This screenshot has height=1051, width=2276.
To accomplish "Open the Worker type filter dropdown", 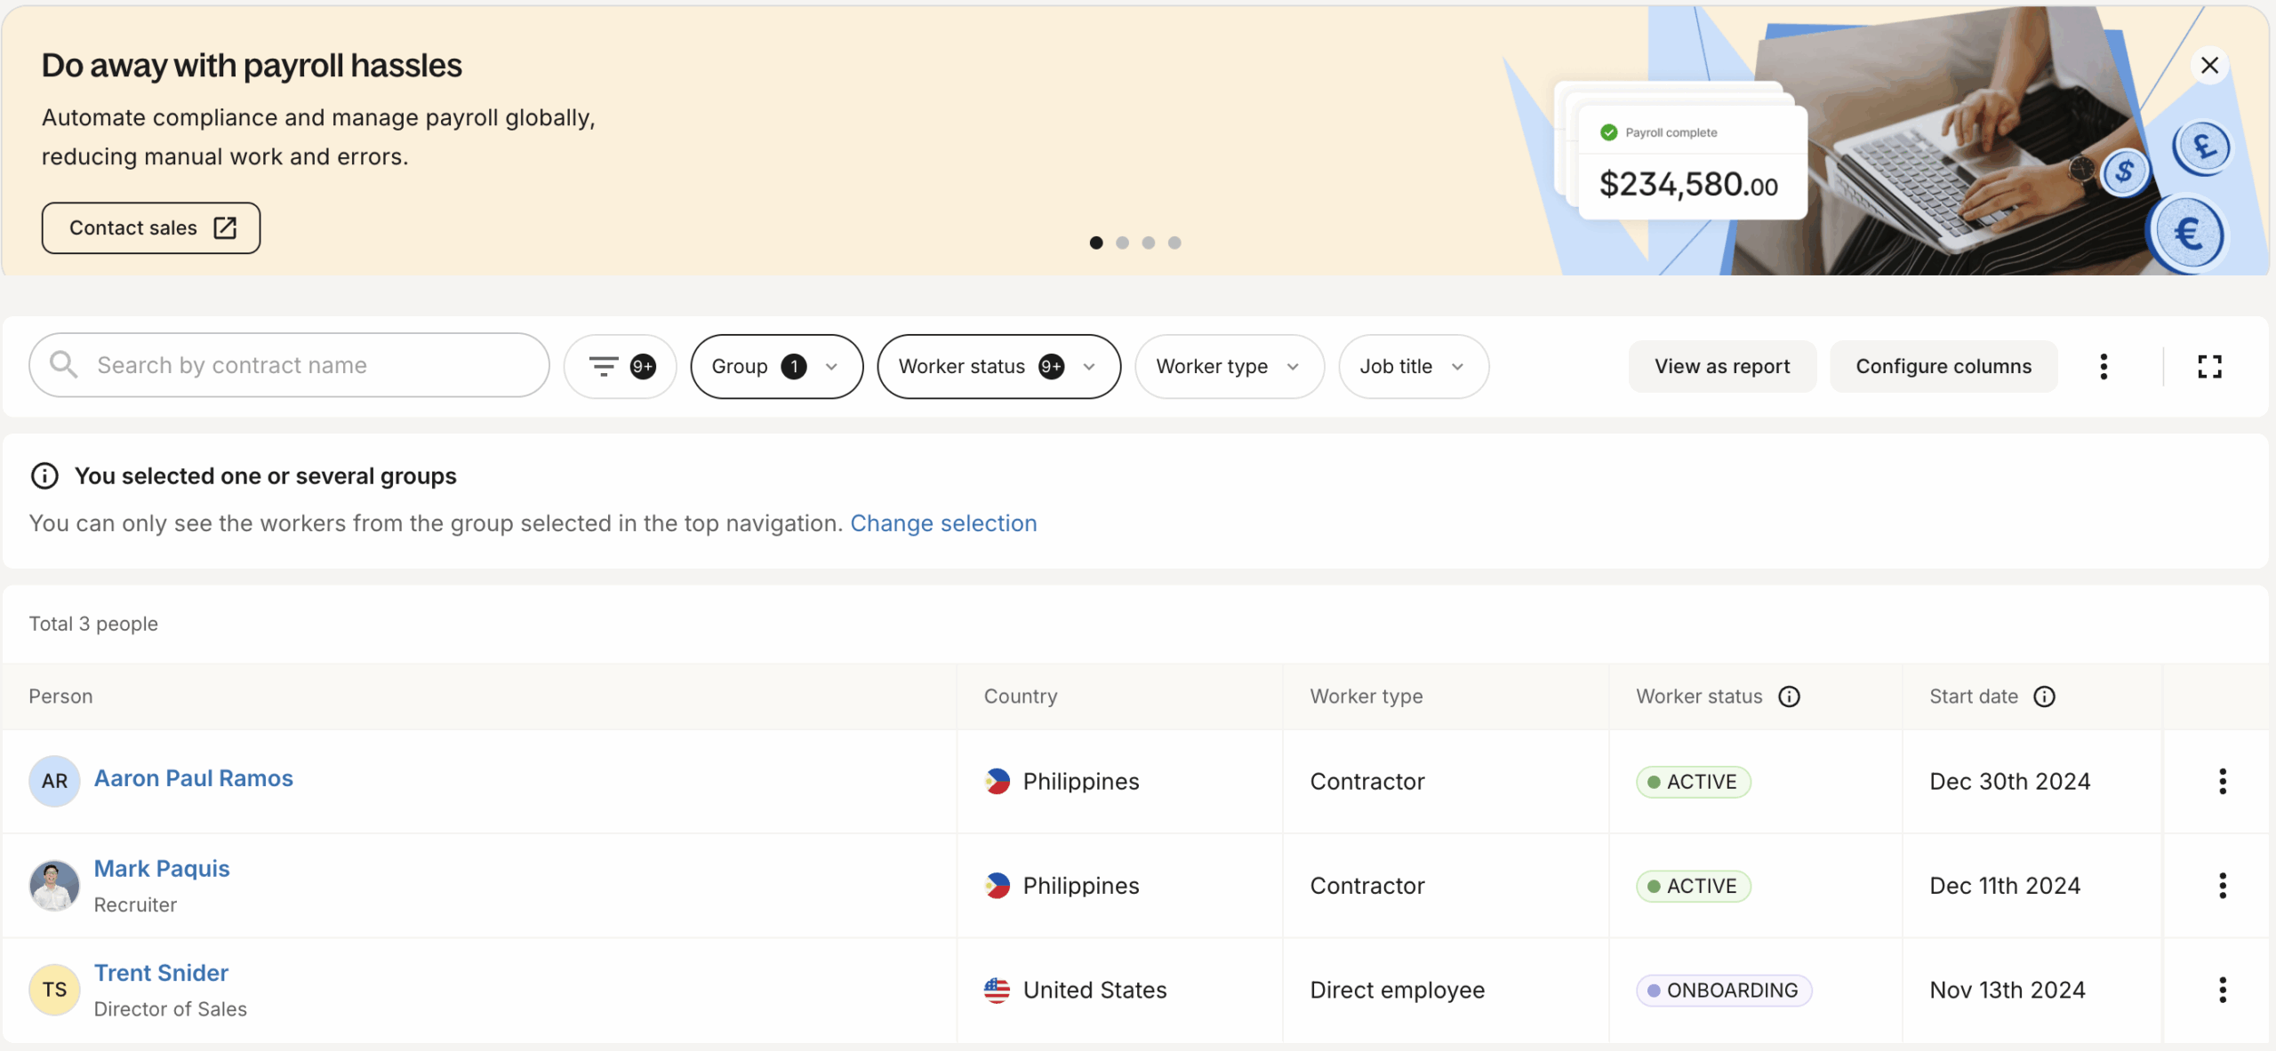I will point(1229,366).
